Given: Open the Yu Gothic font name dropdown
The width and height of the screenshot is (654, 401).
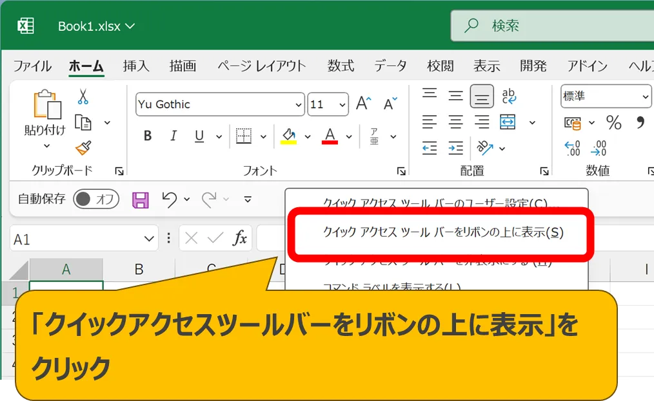Looking at the screenshot, I should click(298, 104).
